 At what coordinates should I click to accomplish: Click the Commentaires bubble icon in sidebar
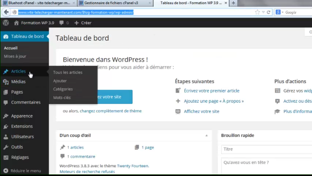pyautogui.click(x=6, y=103)
